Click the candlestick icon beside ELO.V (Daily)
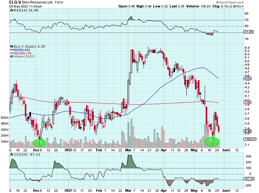This screenshot has height=193, width=259. [12, 47]
